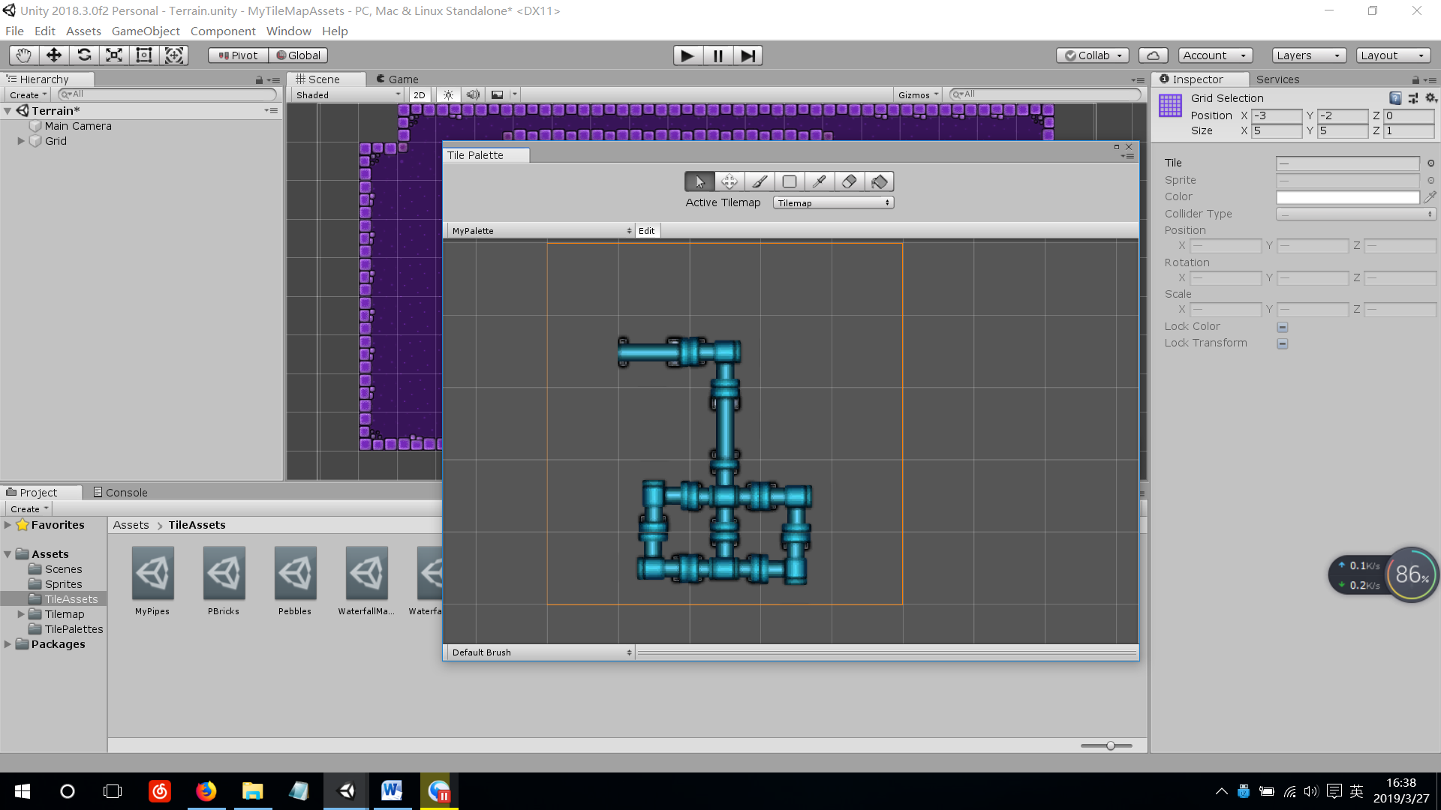Screen dimensions: 1441x810
Task: Toggle the Lock Color checkbox
Action: pyautogui.click(x=1282, y=327)
